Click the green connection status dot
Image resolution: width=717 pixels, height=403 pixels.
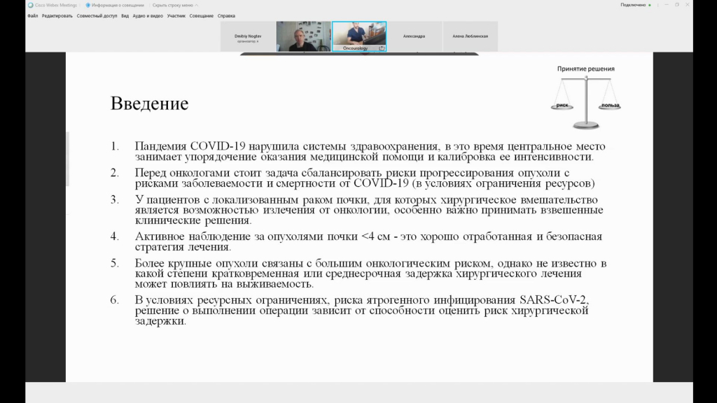pos(649,5)
